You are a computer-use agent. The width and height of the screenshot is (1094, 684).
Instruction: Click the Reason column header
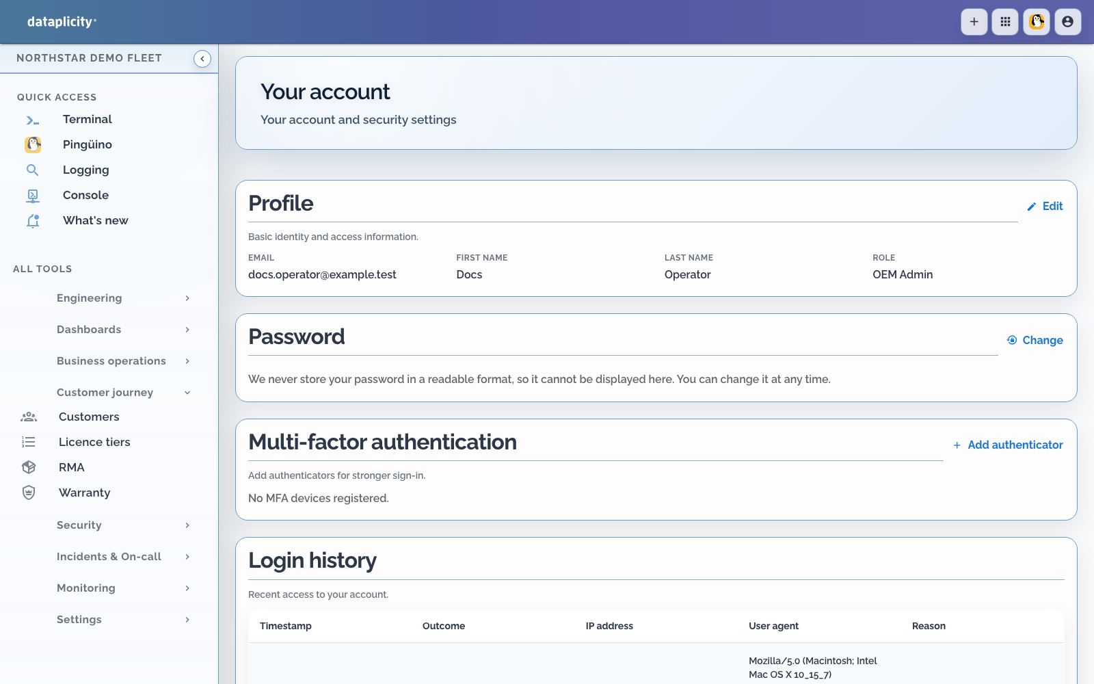tap(929, 626)
